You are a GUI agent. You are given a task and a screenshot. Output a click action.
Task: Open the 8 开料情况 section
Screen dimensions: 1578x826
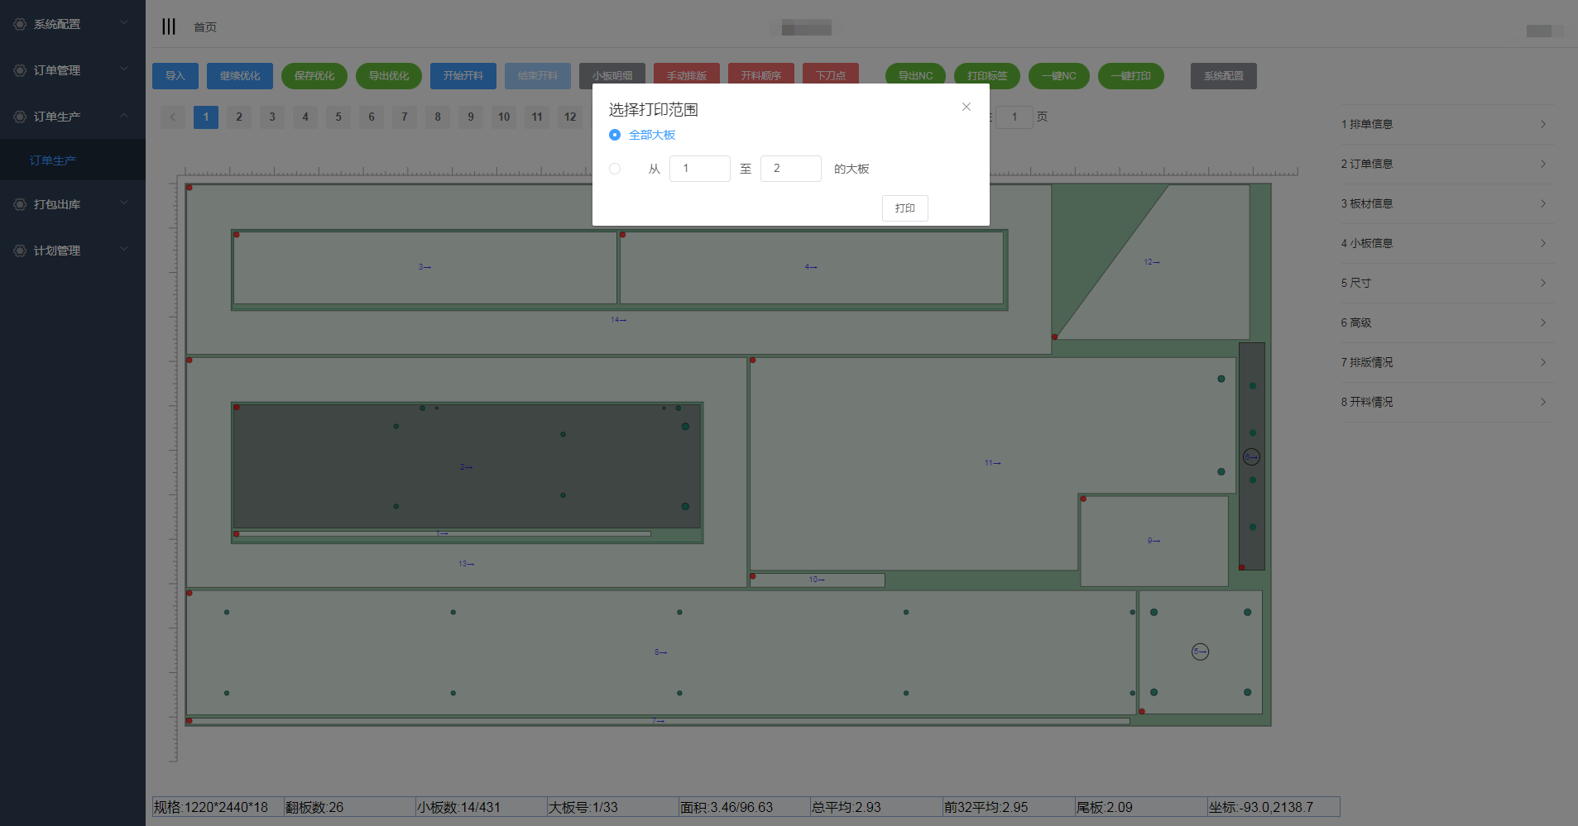pyautogui.click(x=1446, y=402)
